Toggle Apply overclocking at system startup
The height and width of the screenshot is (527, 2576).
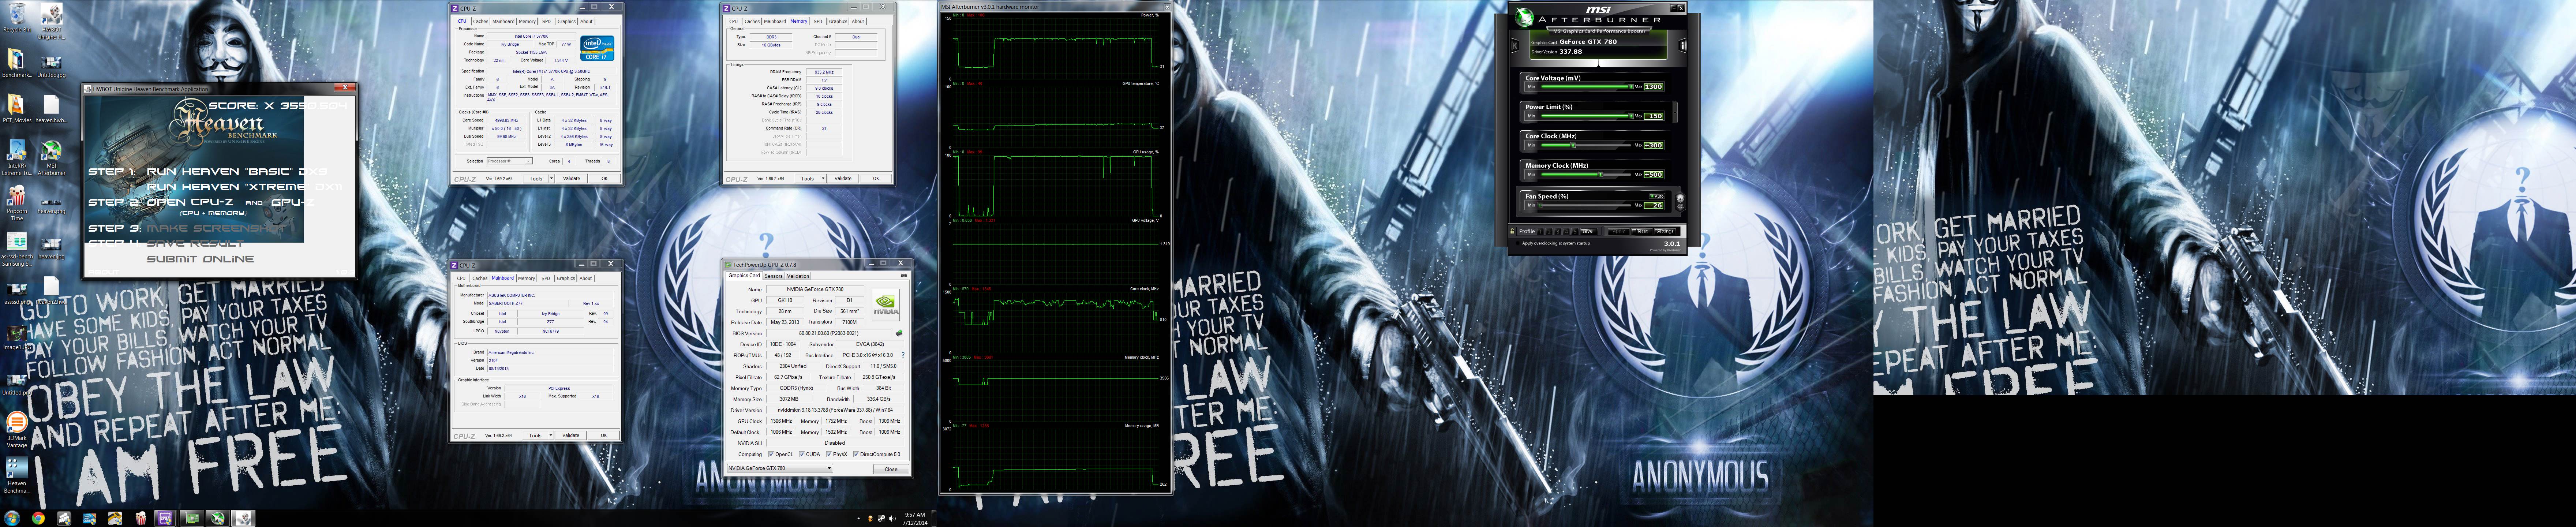click(1518, 243)
